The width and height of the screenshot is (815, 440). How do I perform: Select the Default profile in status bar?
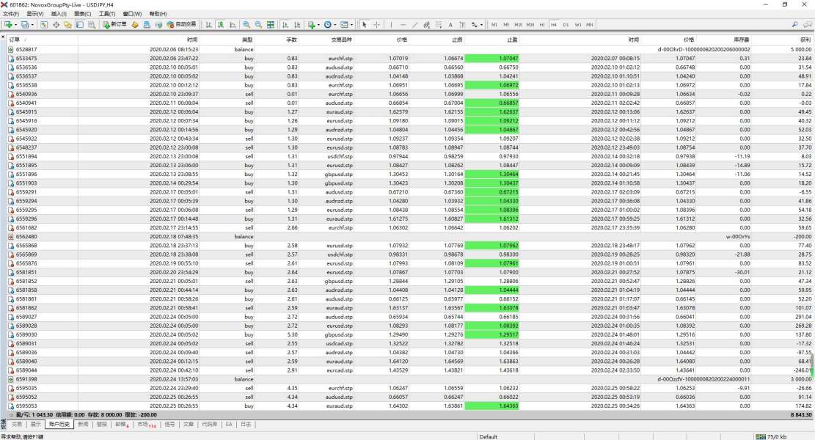click(489, 437)
